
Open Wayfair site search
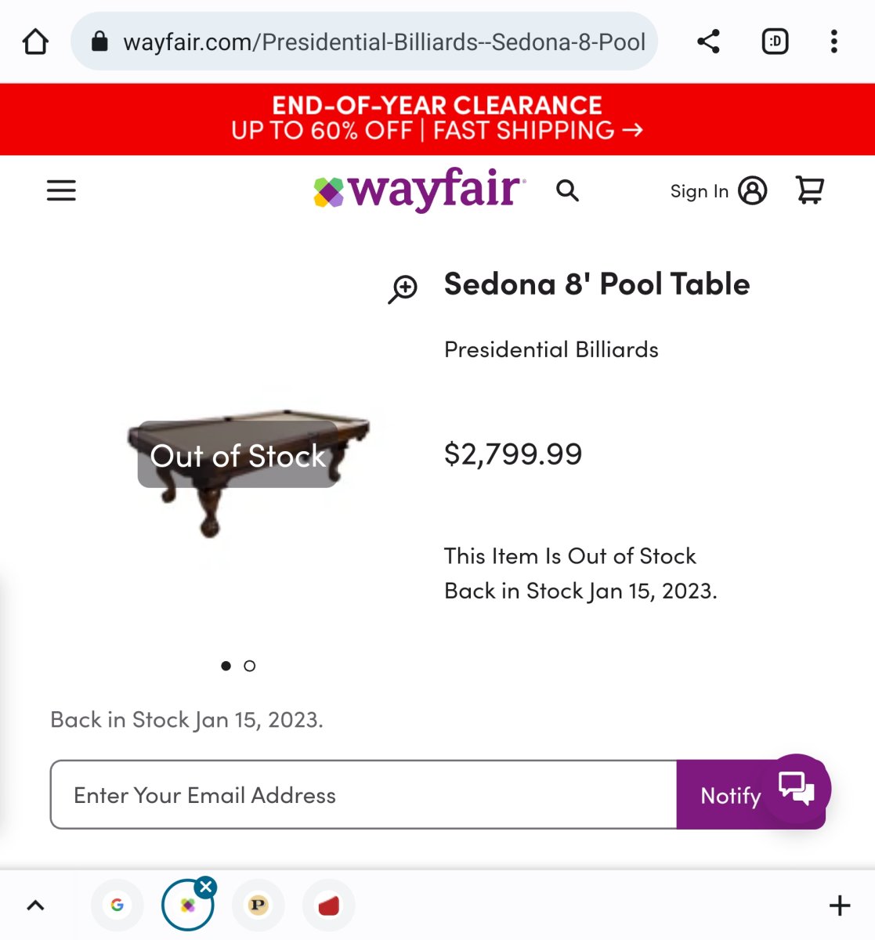567,190
